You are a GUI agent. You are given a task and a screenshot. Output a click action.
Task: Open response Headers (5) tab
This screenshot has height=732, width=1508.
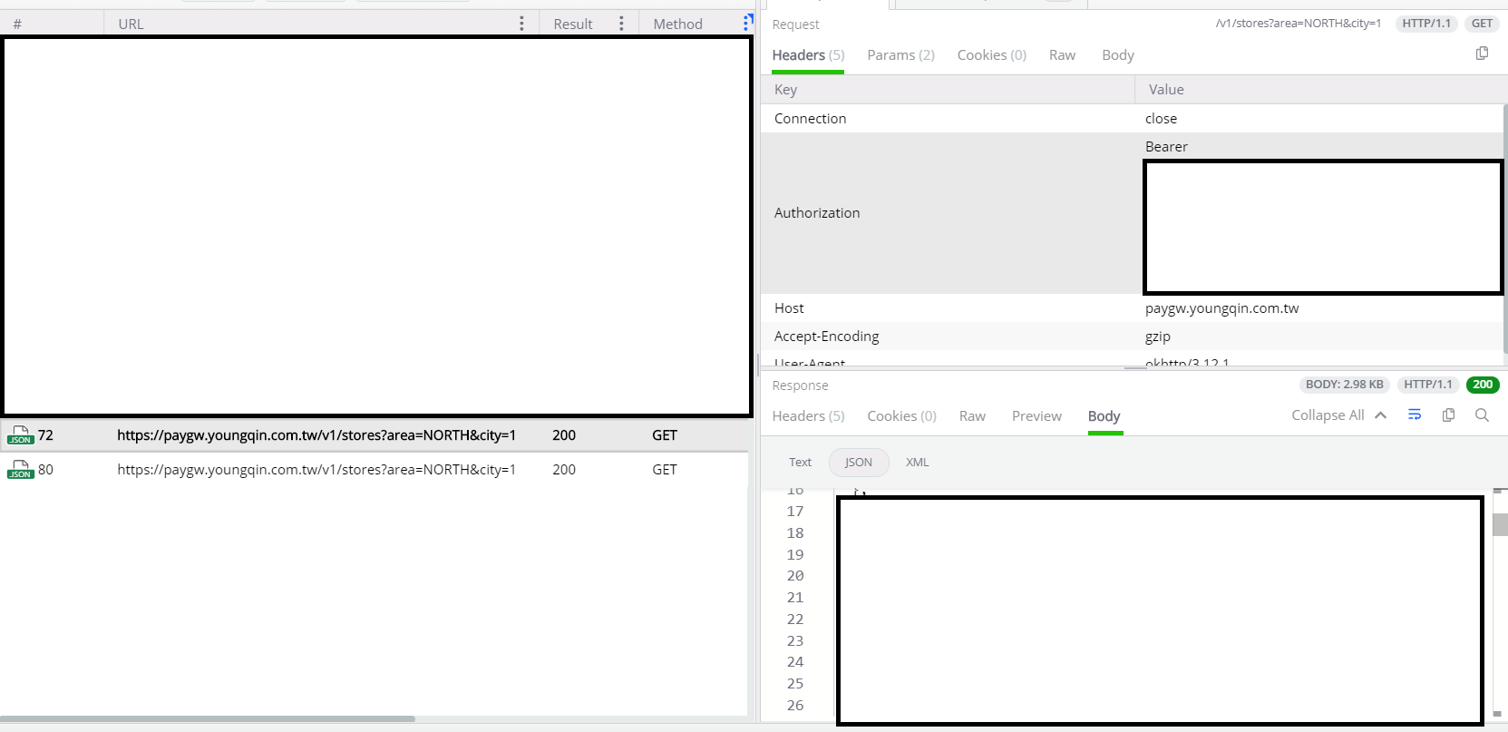808,416
